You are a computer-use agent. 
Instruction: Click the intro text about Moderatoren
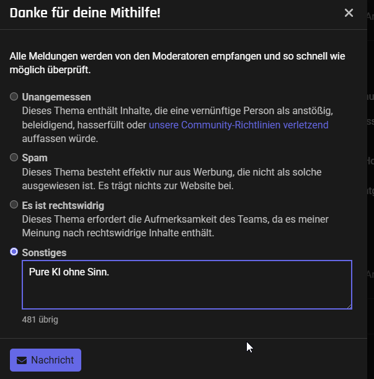click(x=177, y=63)
